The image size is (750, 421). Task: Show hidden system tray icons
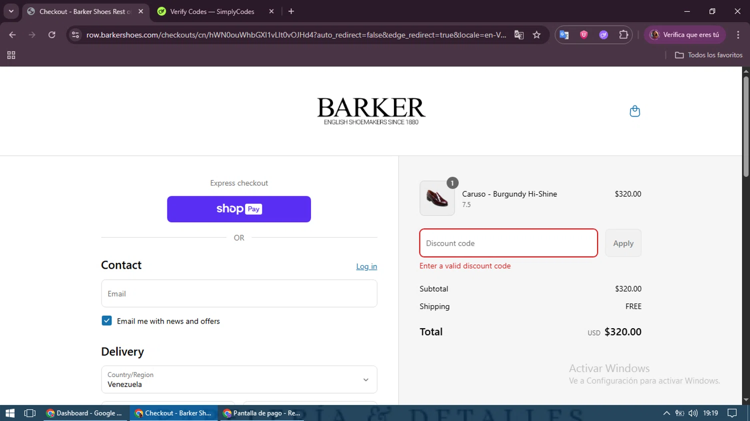[x=666, y=413]
